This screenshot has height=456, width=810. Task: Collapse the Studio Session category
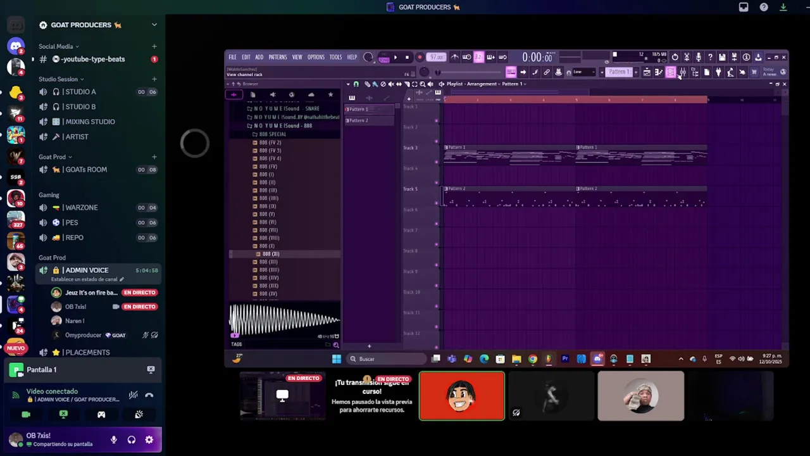[61, 79]
